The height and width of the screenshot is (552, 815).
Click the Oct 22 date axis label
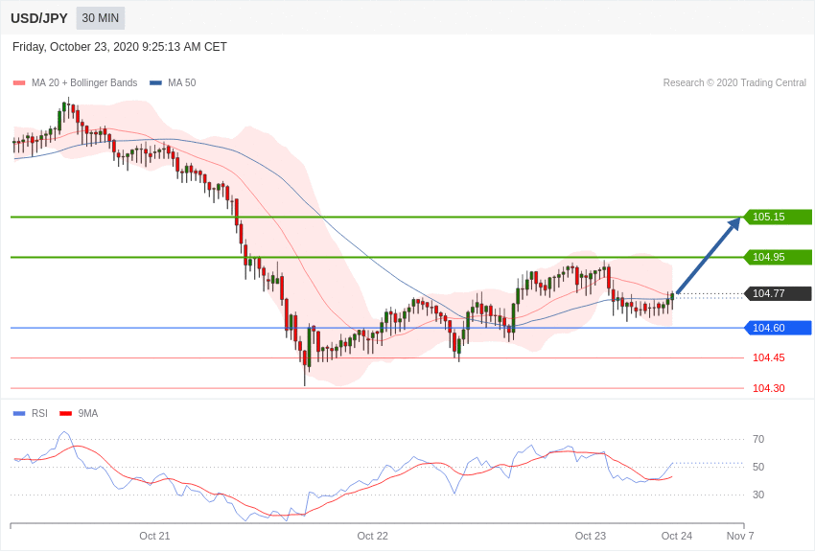(x=372, y=536)
